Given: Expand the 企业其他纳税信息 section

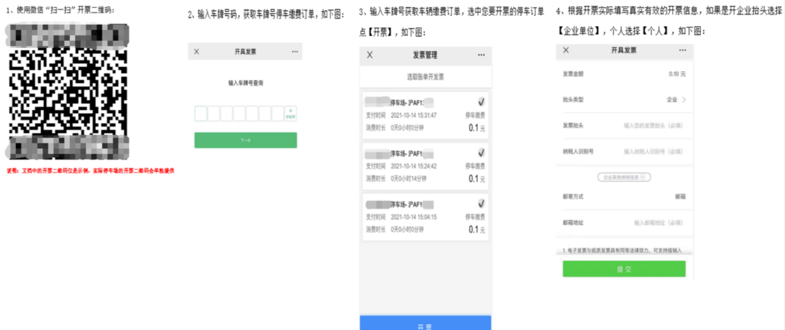Looking at the screenshot, I should tap(624, 177).
